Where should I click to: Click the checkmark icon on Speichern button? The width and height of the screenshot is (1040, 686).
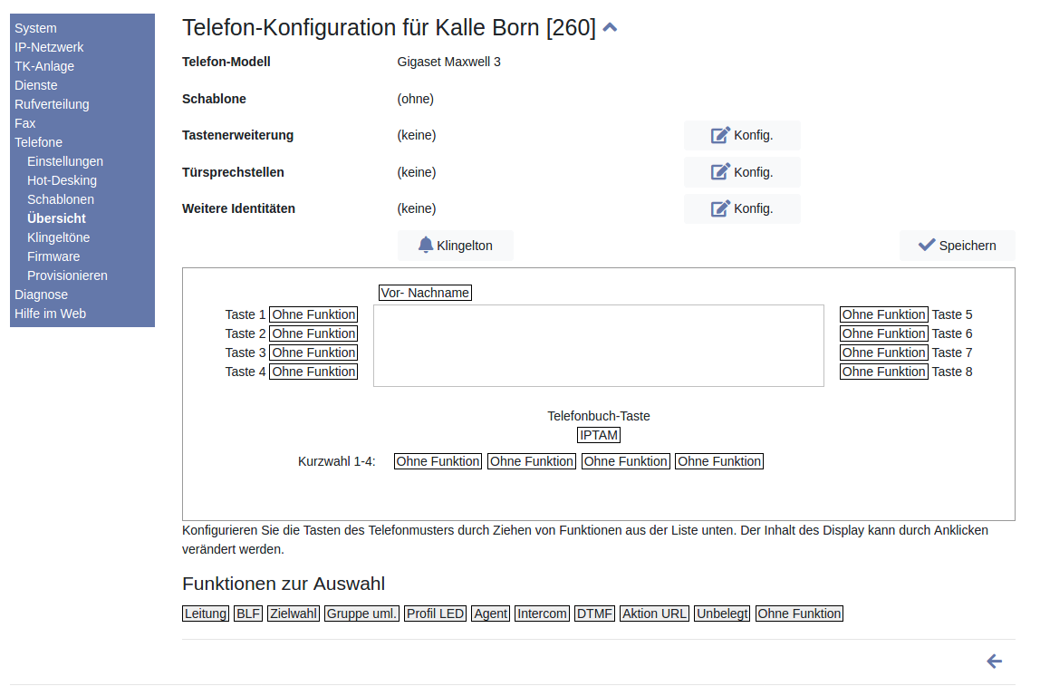(x=927, y=245)
